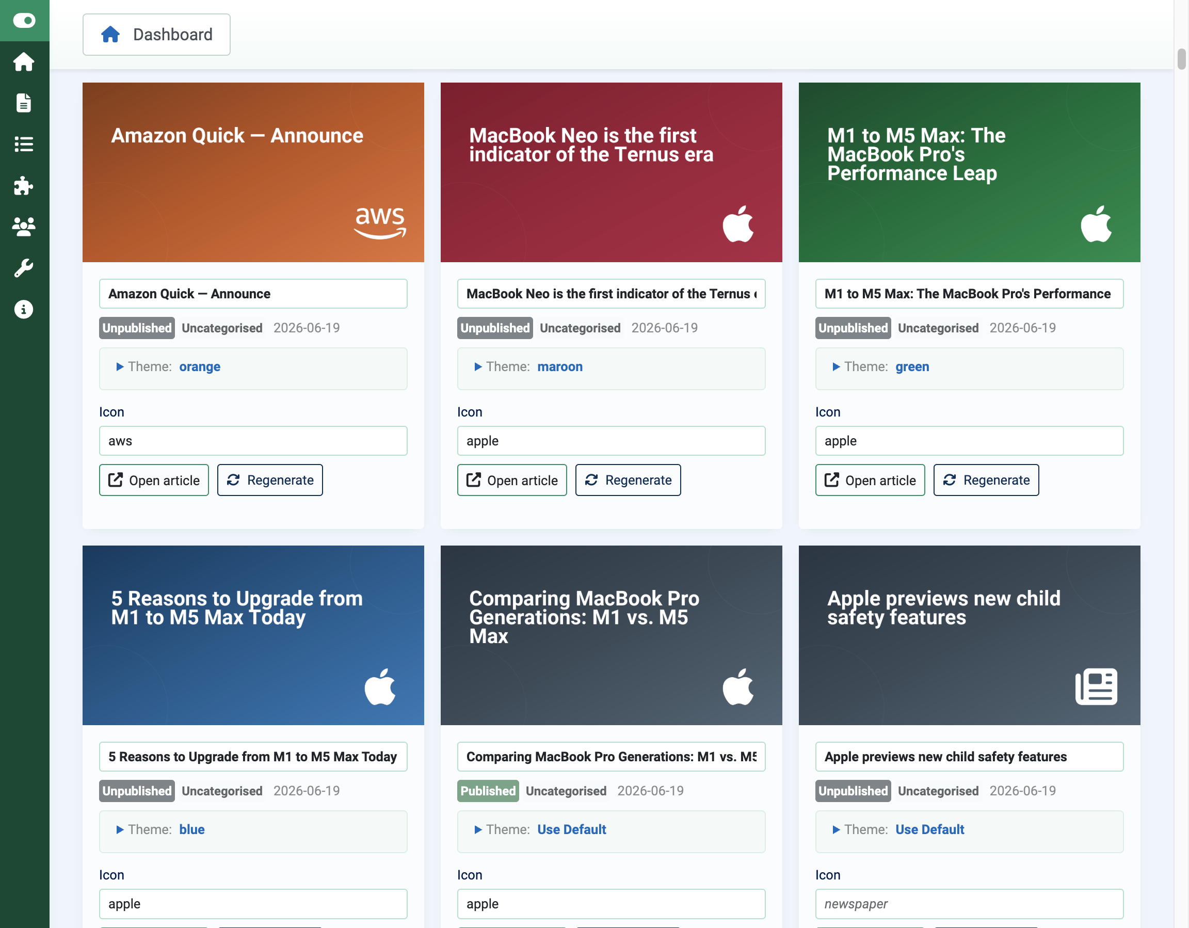Screen dimensions: 1189x928
Task: Click the page vertical scrollbar
Action: click(1181, 59)
